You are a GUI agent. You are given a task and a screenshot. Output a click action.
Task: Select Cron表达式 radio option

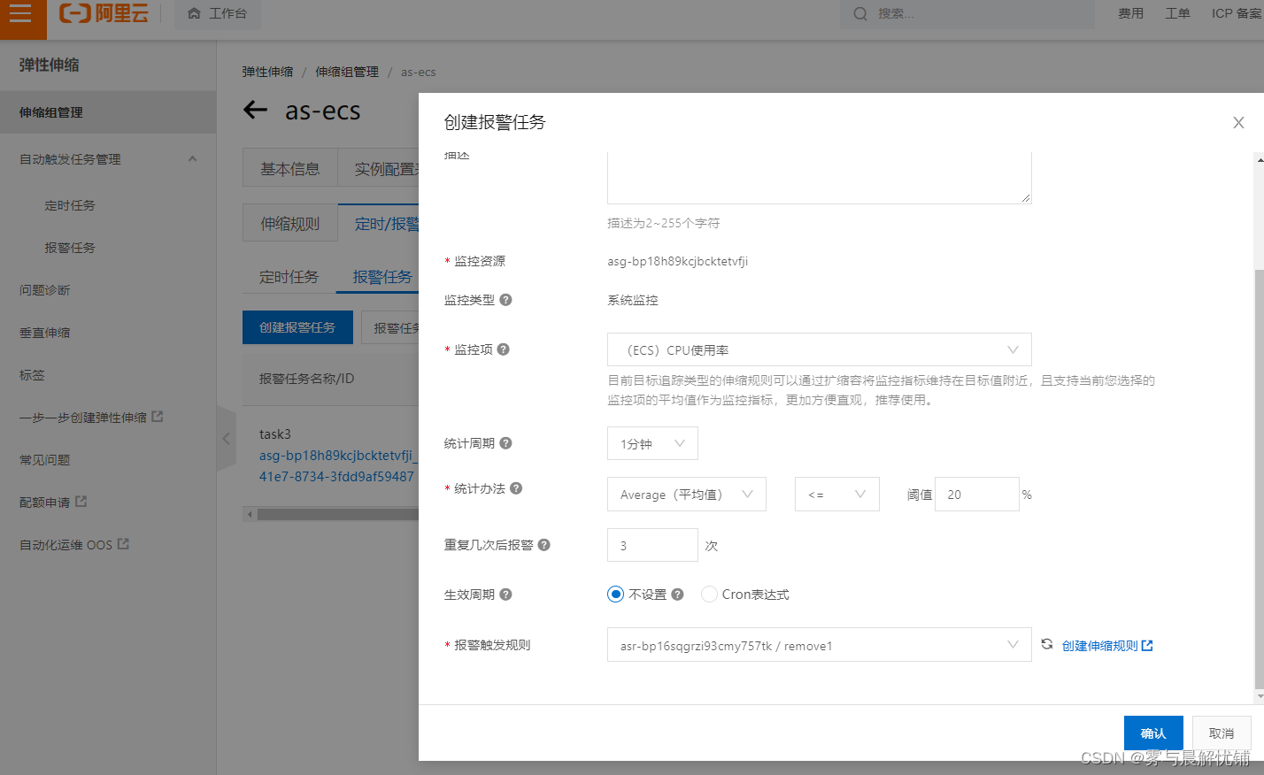[x=709, y=595]
